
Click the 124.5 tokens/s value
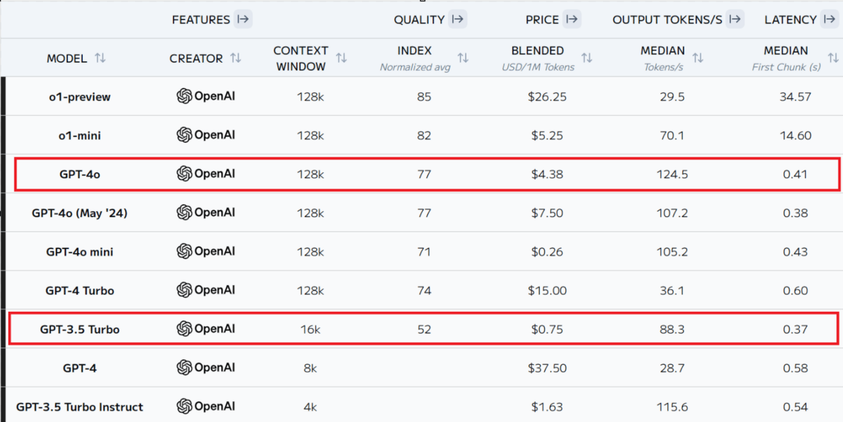(672, 174)
